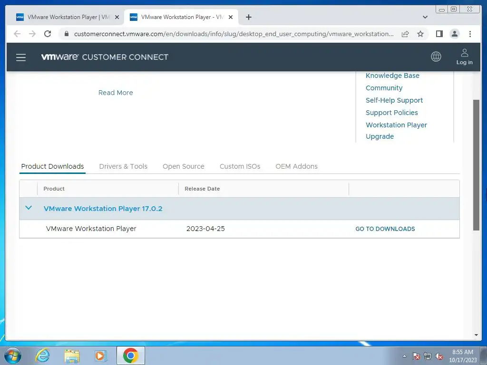Open Self-Help Support link

(x=394, y=100)
